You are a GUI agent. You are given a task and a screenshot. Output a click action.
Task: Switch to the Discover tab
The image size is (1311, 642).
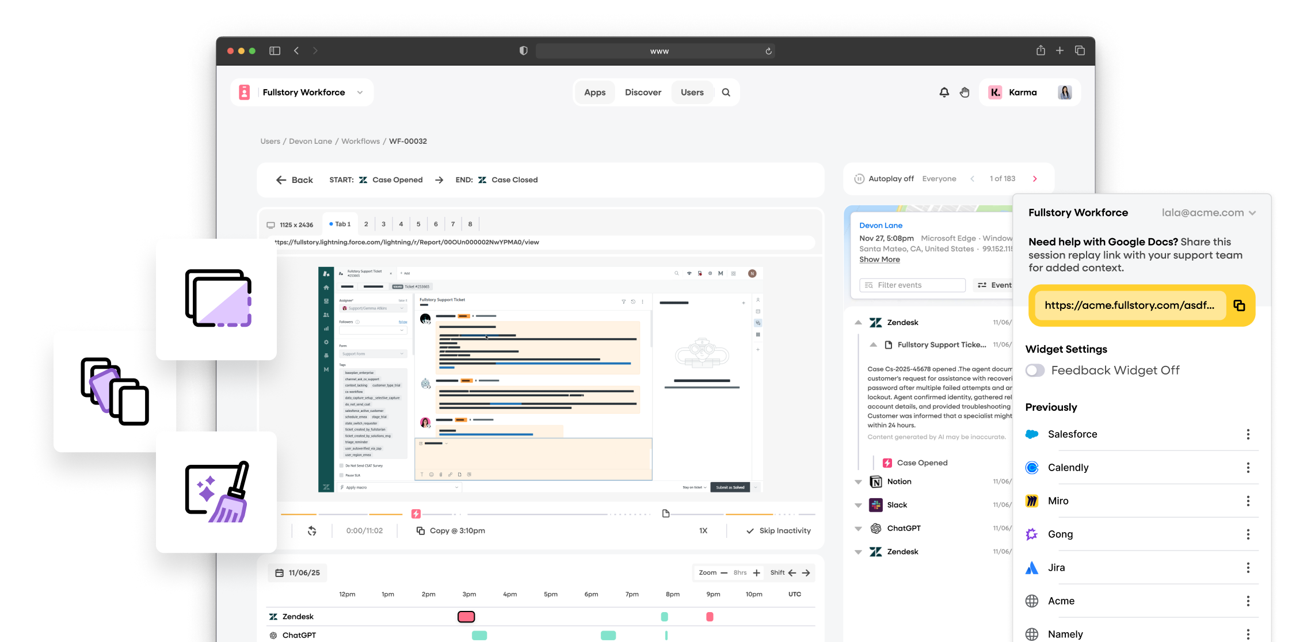pos(643,92)
